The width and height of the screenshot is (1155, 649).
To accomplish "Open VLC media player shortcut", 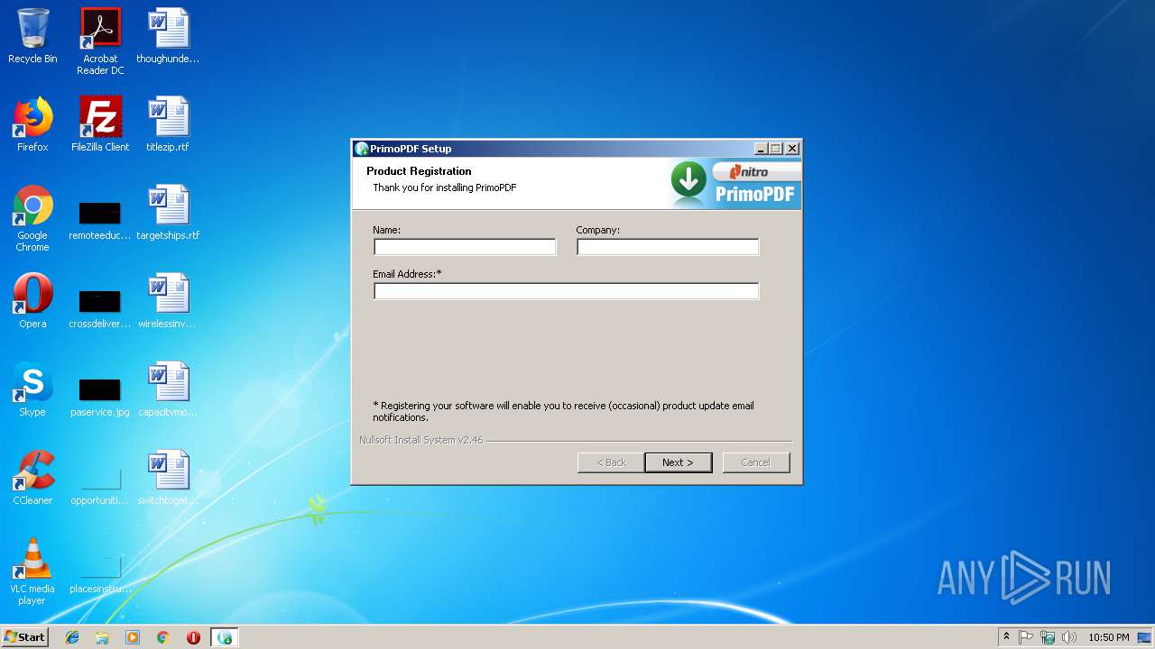I will click(32, 572).
